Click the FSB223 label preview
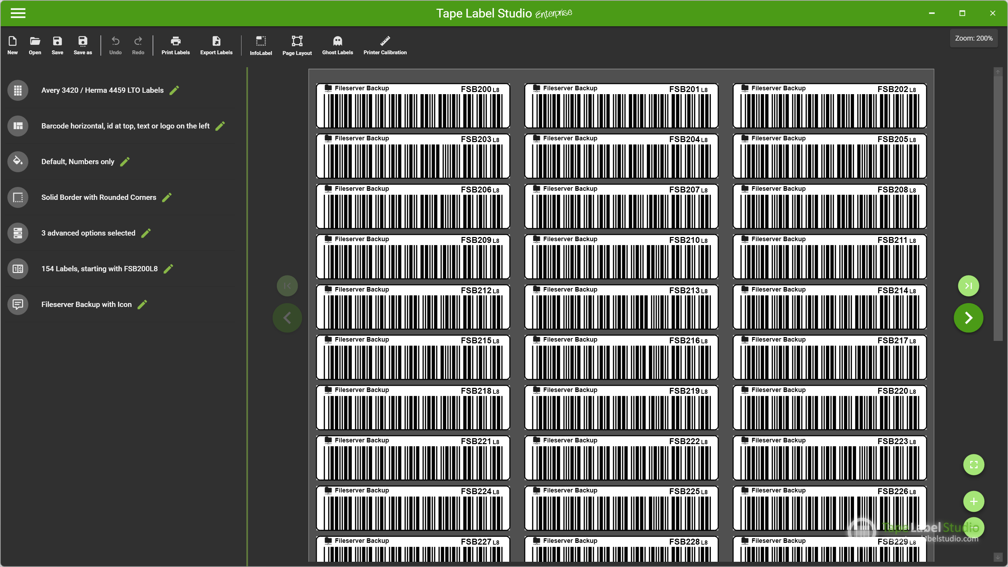Image resolution: width=1008 pixels, height=567 pixels. [x=829, y=458]
